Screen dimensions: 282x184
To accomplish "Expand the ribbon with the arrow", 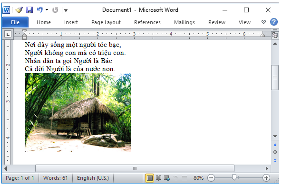I will click(263, 22).
